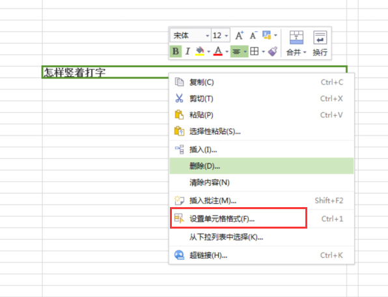Click the increase font size icon
This screenshot has height=297, width=388.
coord(240,35)
